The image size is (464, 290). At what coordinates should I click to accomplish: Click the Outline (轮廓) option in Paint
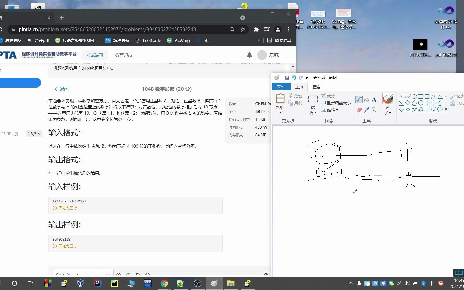pos(457,96)
